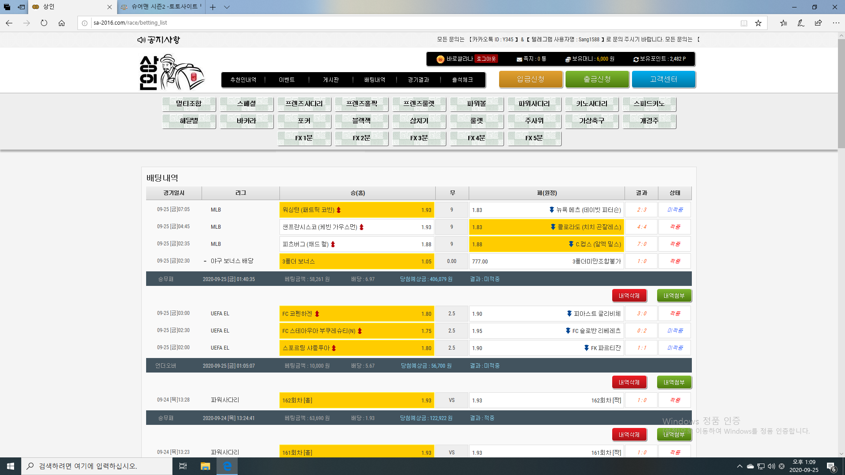Click the home page icon
Image resolution: width=845 pixels, height=475 pixels.
62,23
